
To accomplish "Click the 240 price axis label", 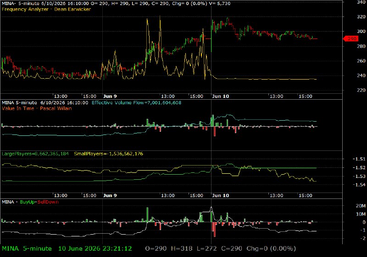I will point(361,75).
